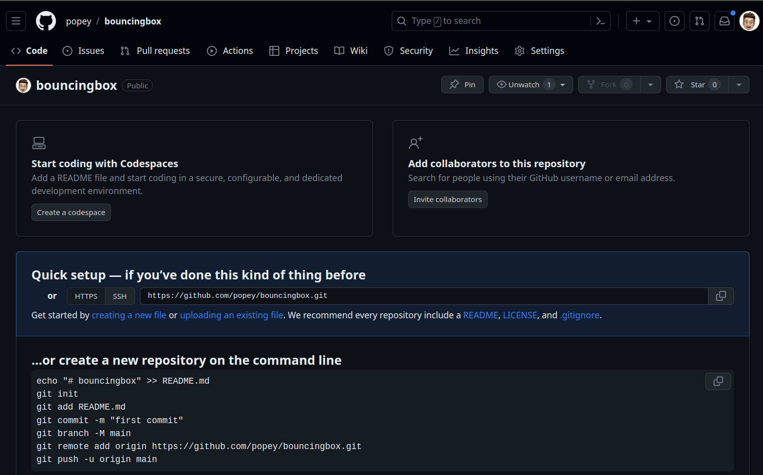Viewport: 763px width, 475px height.
Task: Select the Code tab
Action: [x=29, y=51]
